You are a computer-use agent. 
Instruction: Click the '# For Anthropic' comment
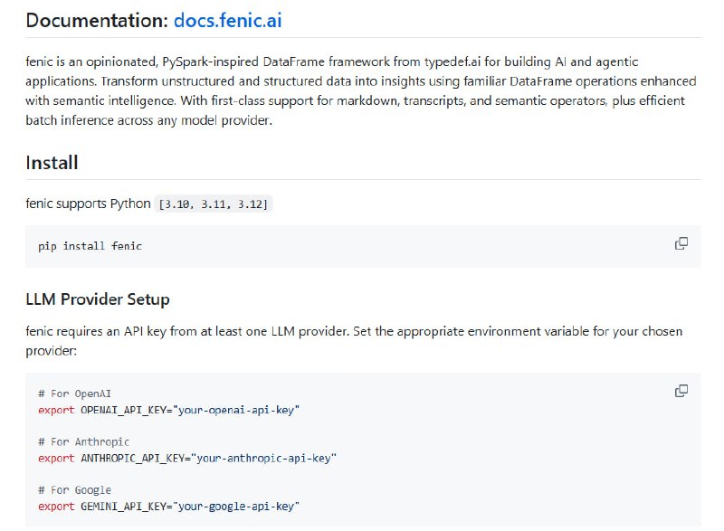83,441
